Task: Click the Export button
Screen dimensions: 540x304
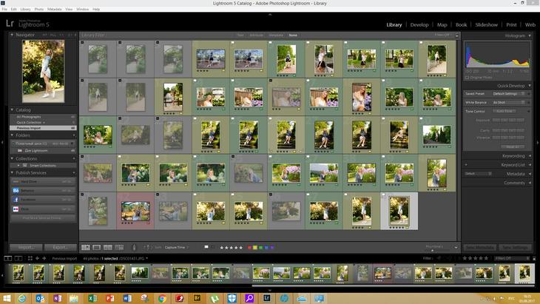Action: click(59, 247)
